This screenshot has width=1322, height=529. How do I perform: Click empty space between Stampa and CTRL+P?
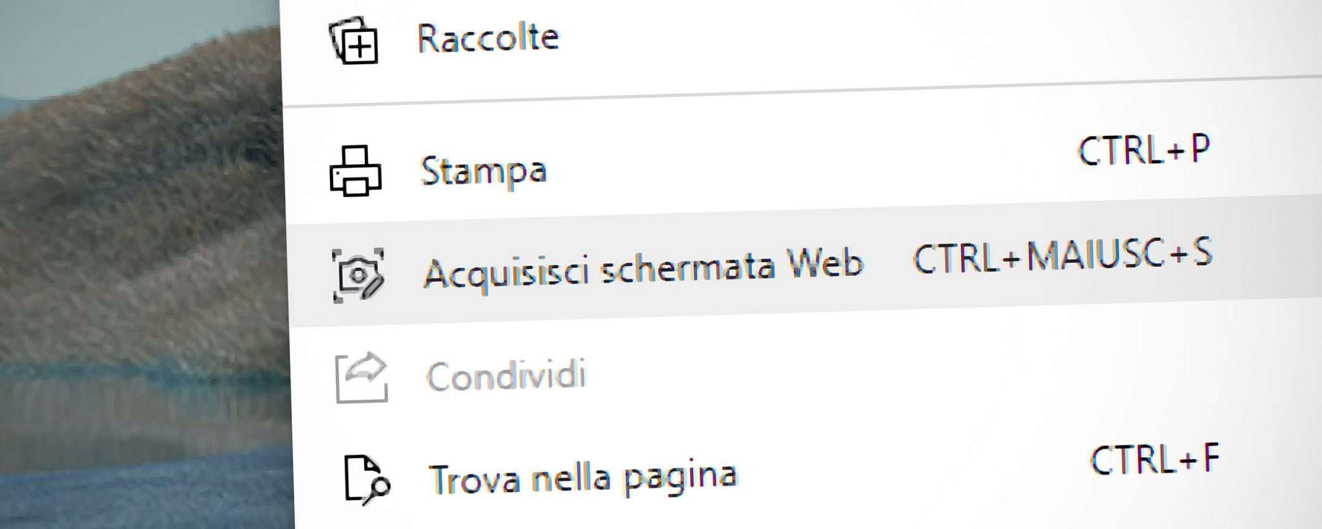811,162
